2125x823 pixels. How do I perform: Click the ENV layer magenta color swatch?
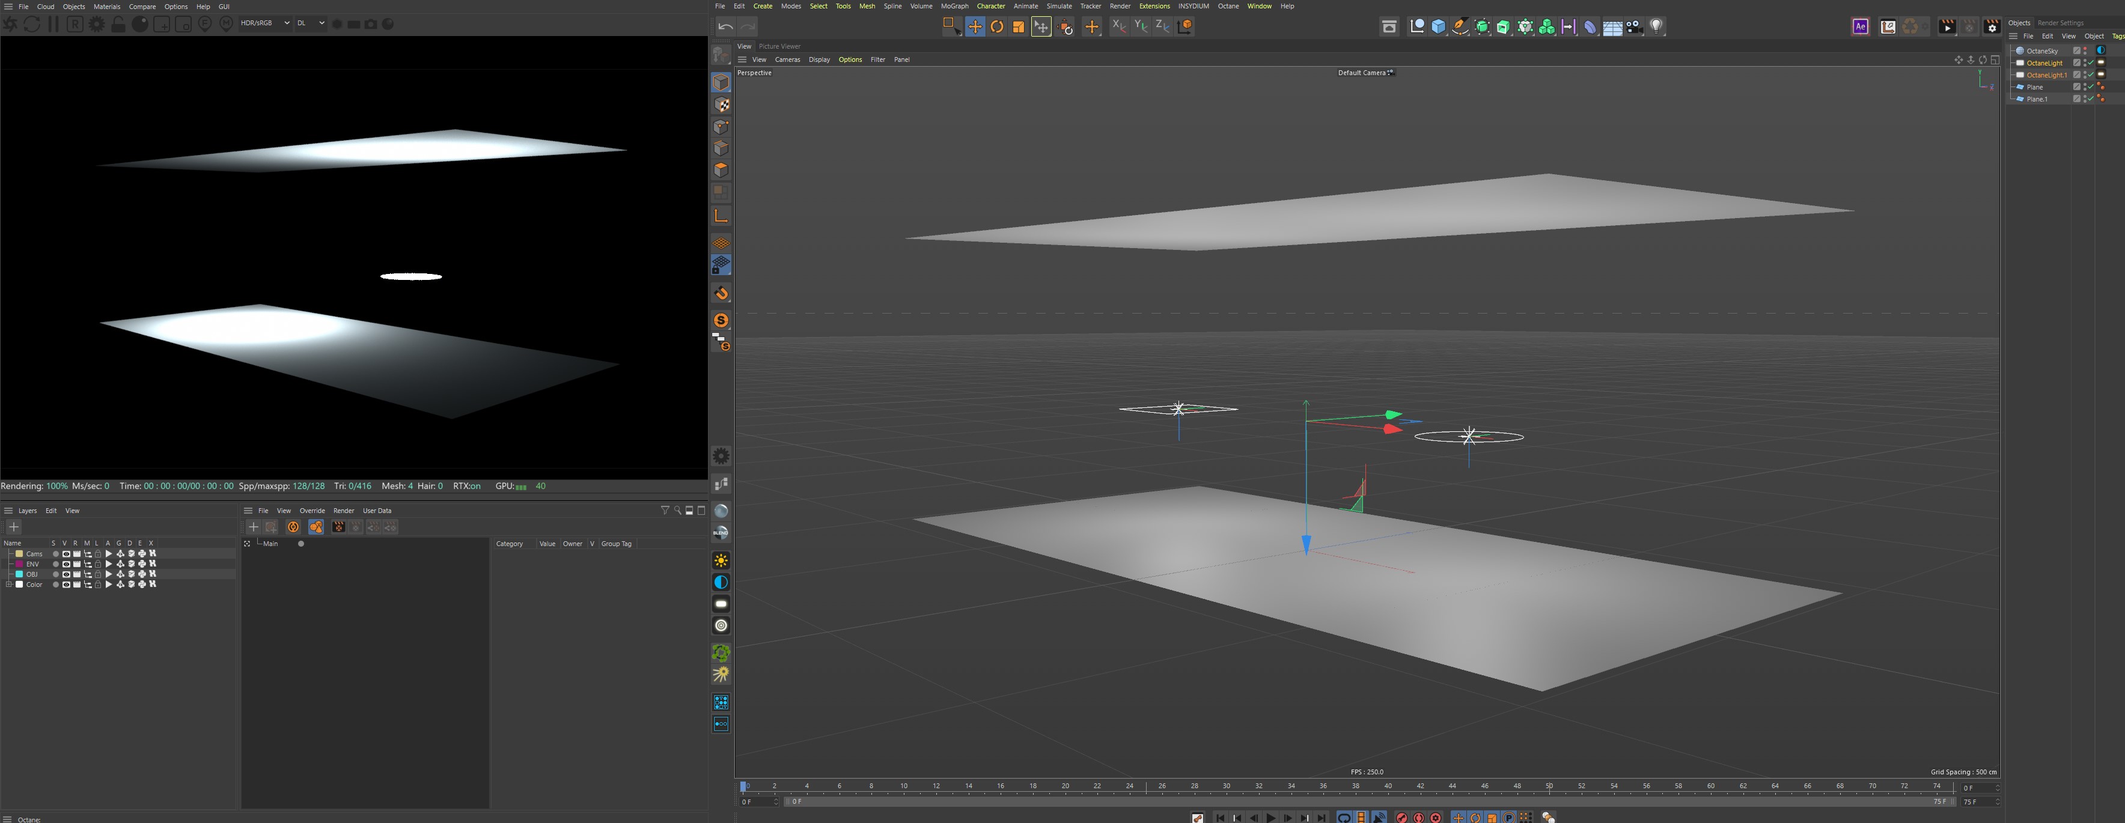coord(20,564)
